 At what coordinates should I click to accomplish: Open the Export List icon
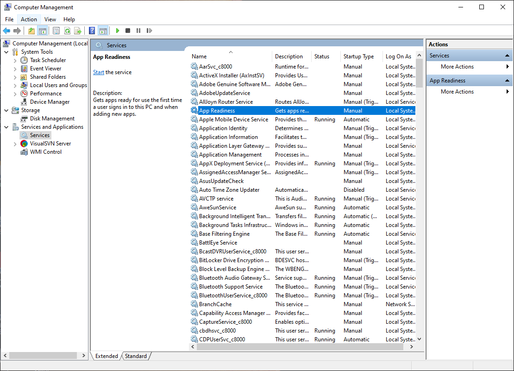[x=78, y=31]
